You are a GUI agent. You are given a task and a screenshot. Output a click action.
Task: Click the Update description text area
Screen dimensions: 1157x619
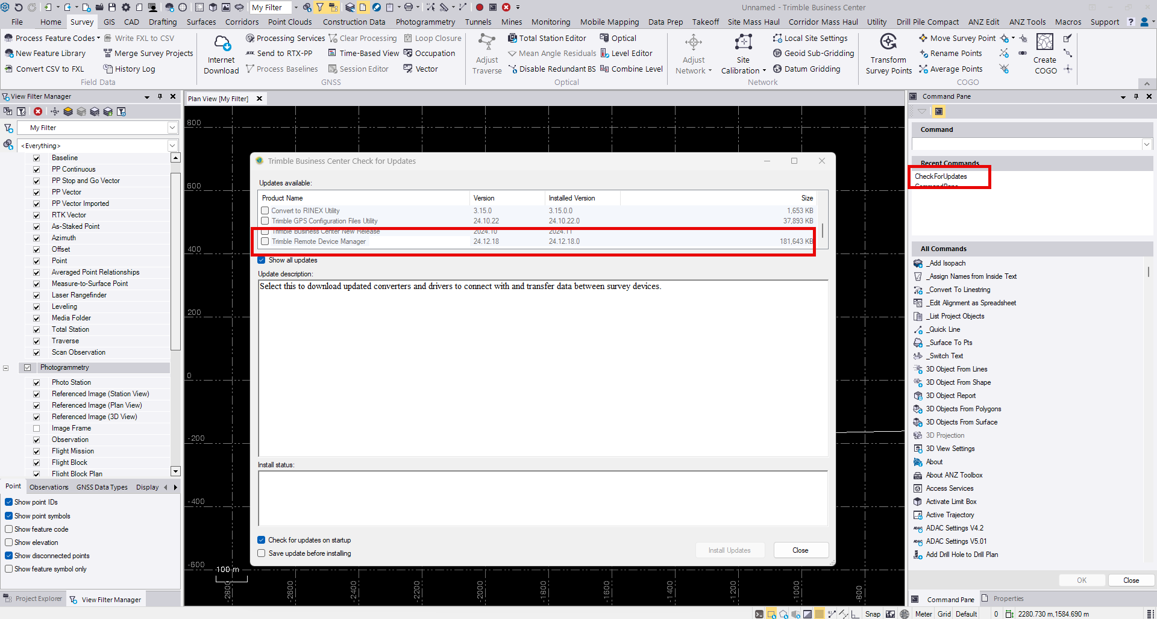click(543, 368)
